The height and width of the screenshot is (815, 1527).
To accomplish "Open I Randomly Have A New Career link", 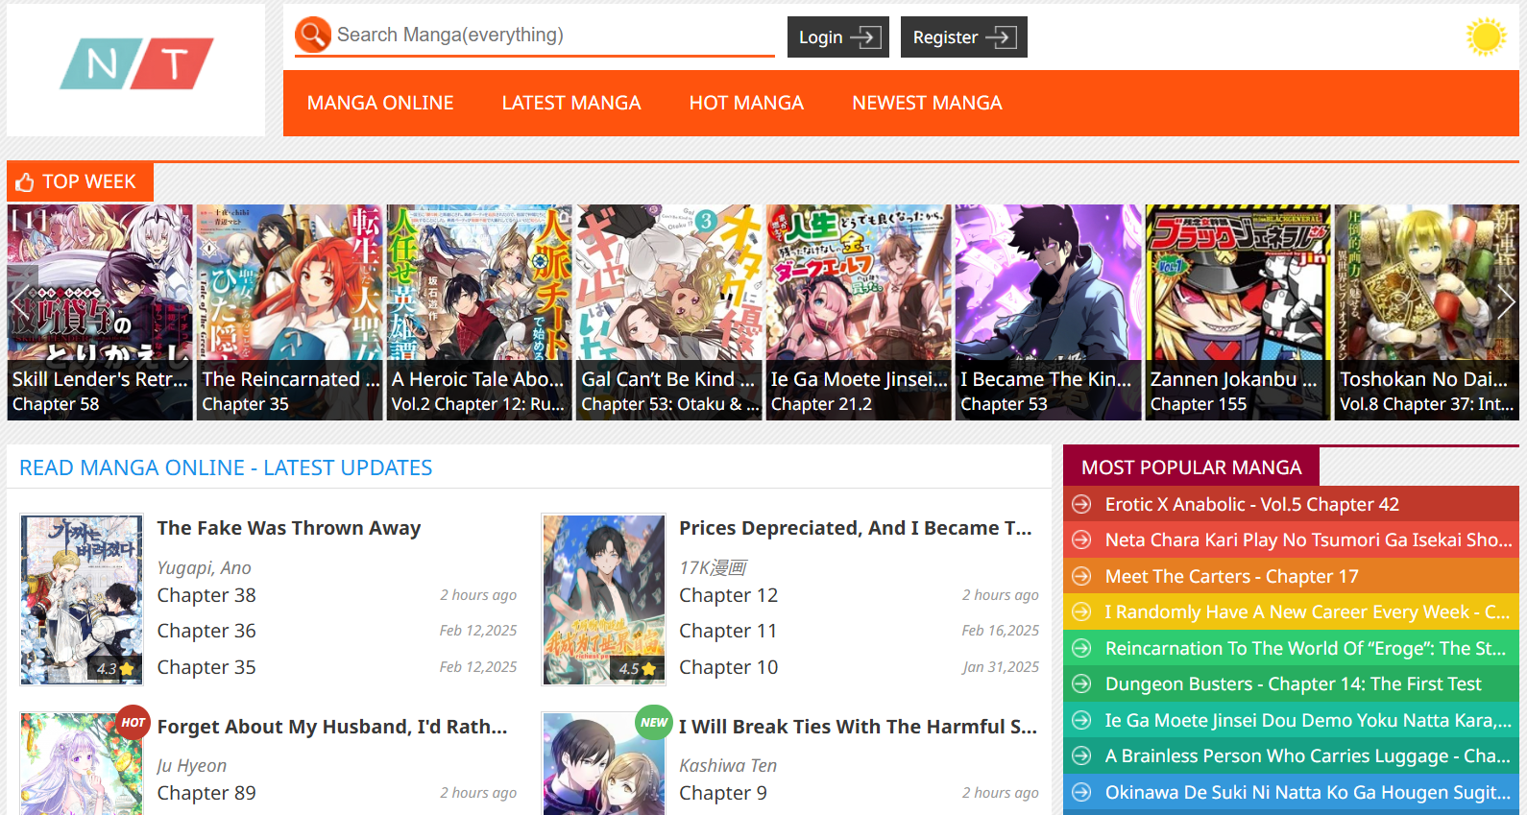I will point(1307,612).
